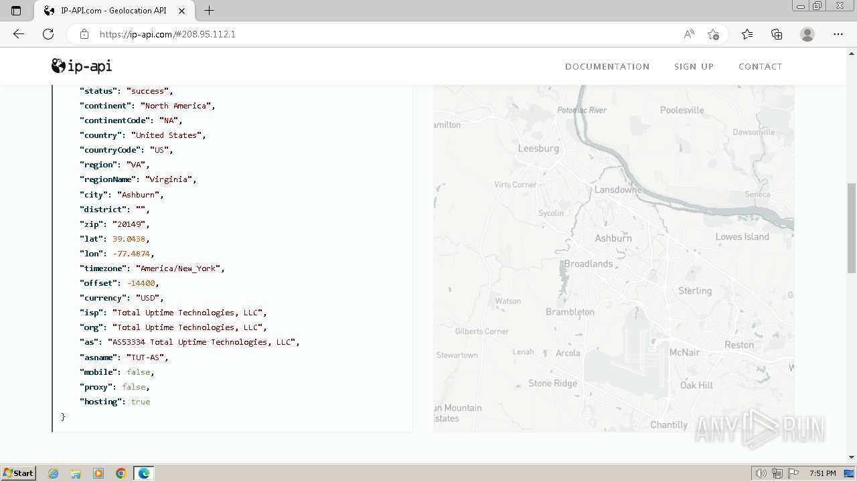The height and width of the screenshot is (482, 857).
Task: Click the "TUT-AS" asname value
Action: click(145, 357)
